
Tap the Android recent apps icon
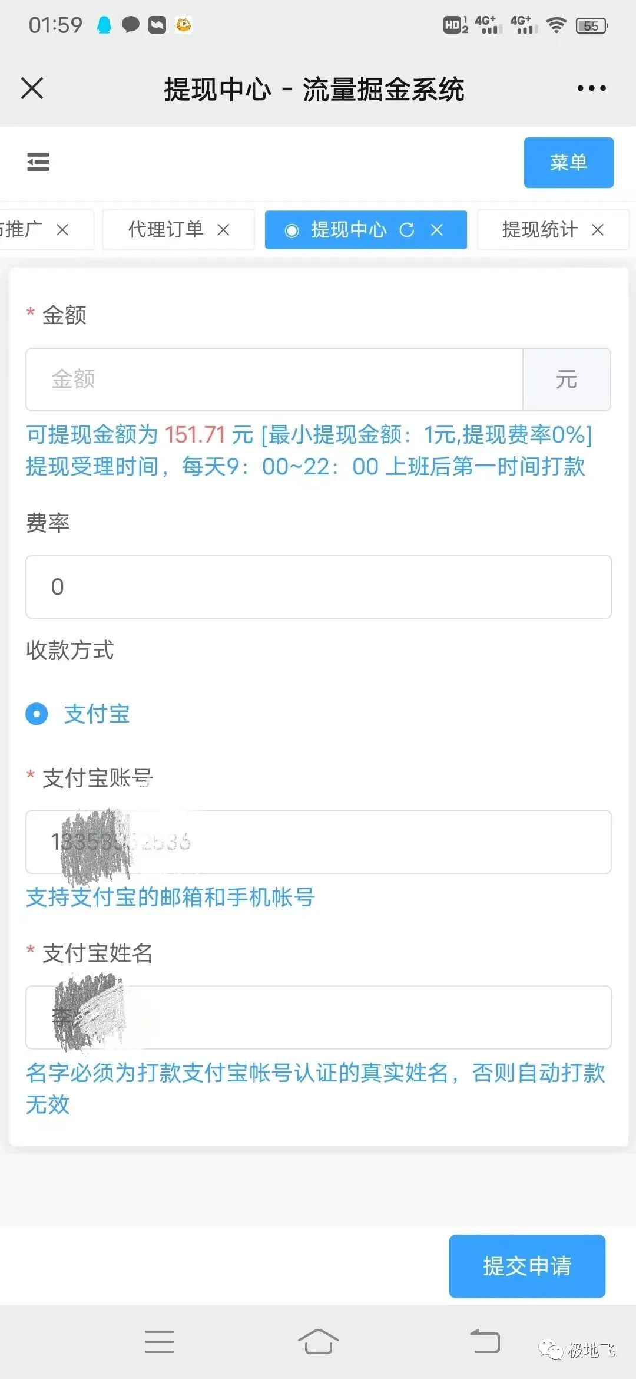(x=160, y=1342)
